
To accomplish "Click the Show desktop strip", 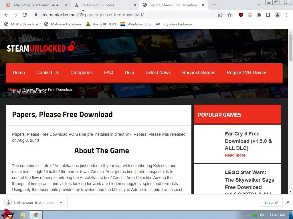I will pos(291,215).
